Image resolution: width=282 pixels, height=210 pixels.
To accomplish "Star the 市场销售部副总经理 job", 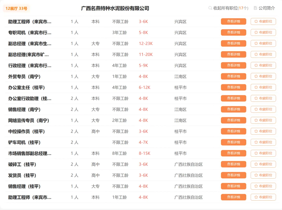I will tap(263, 153).
